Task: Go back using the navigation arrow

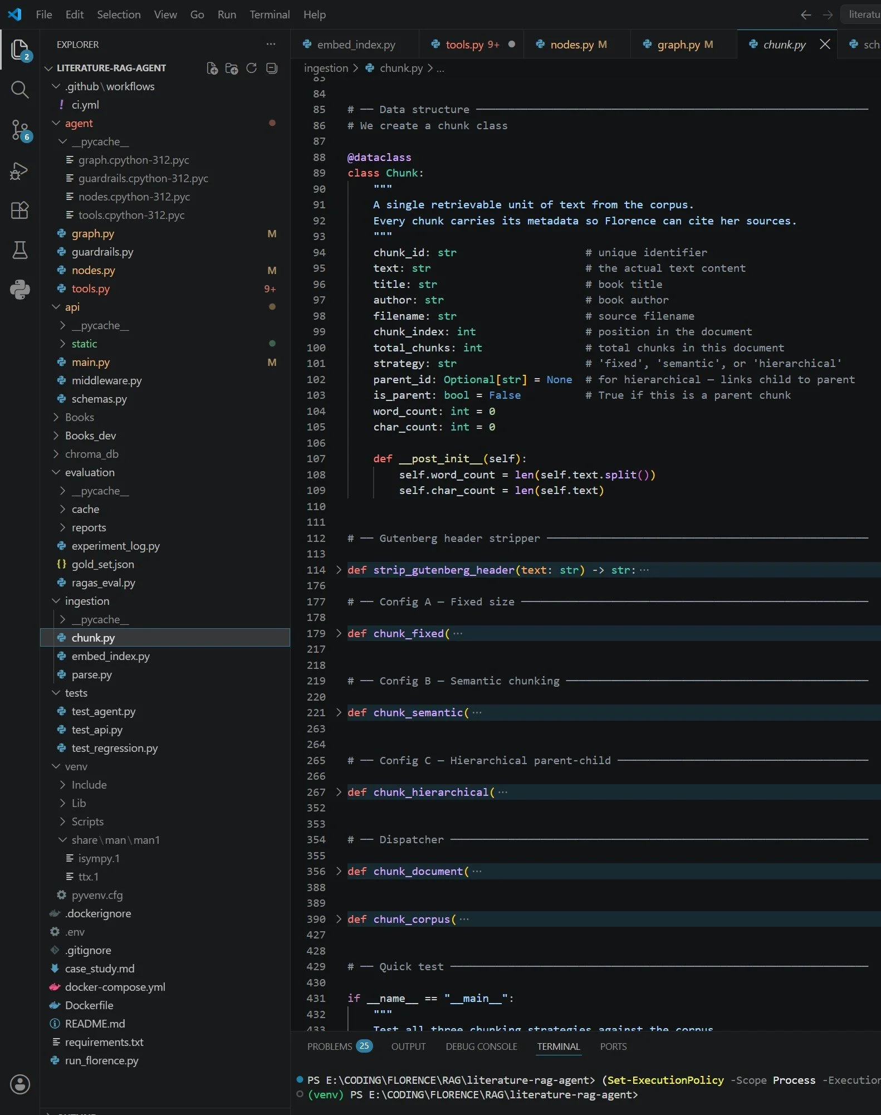Action: coord(805,14)
